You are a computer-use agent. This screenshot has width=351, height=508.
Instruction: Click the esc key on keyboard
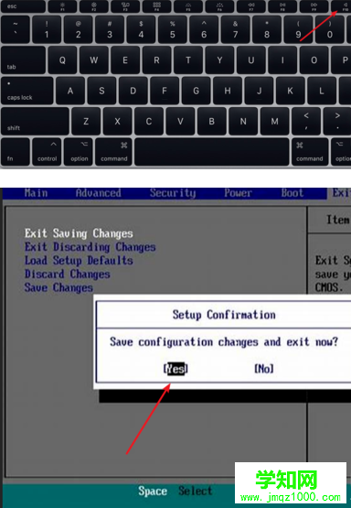[x=23, y=6]
